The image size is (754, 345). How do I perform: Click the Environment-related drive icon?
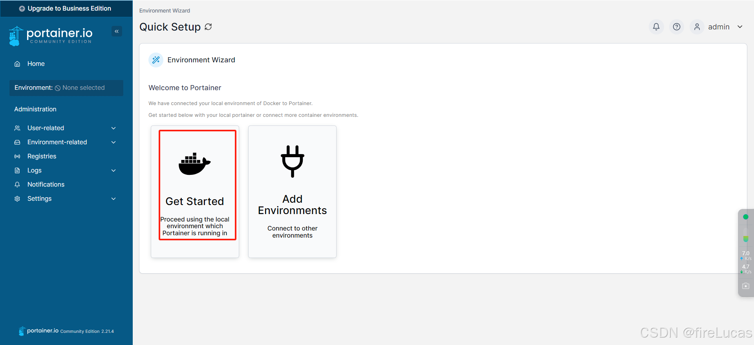(17, 142)
